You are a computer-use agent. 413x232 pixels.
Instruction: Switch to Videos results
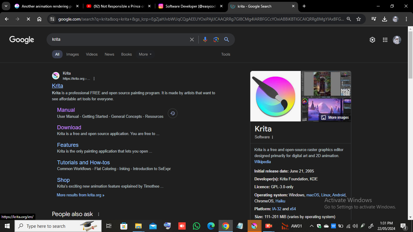pos(92,54)
